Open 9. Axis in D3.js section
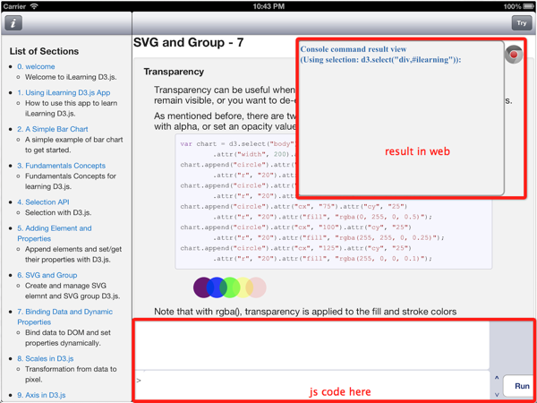Viewport: 537px width, 403px height. tap(41, 395)
